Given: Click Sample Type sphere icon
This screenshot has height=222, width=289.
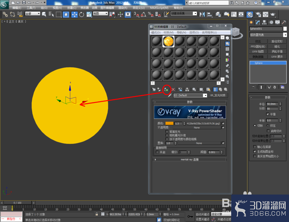Looking at the screenshot, I should point(227,38).
